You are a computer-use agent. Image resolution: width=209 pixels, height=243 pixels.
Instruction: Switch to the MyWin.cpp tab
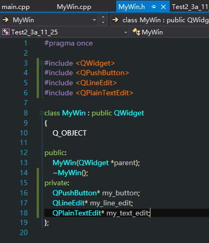click(x=74, y=7)
